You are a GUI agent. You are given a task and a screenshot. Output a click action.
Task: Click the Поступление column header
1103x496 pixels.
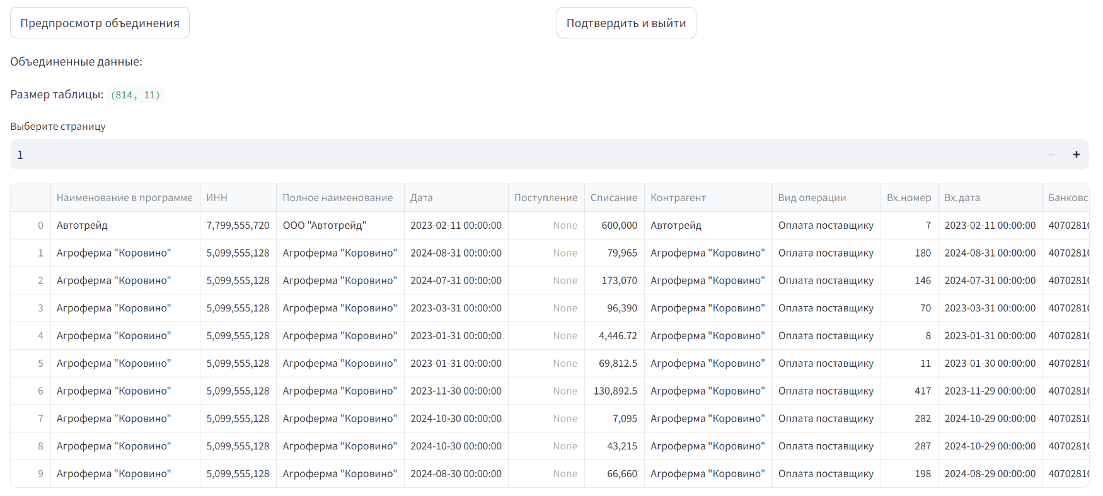click(x=546, y=197)
